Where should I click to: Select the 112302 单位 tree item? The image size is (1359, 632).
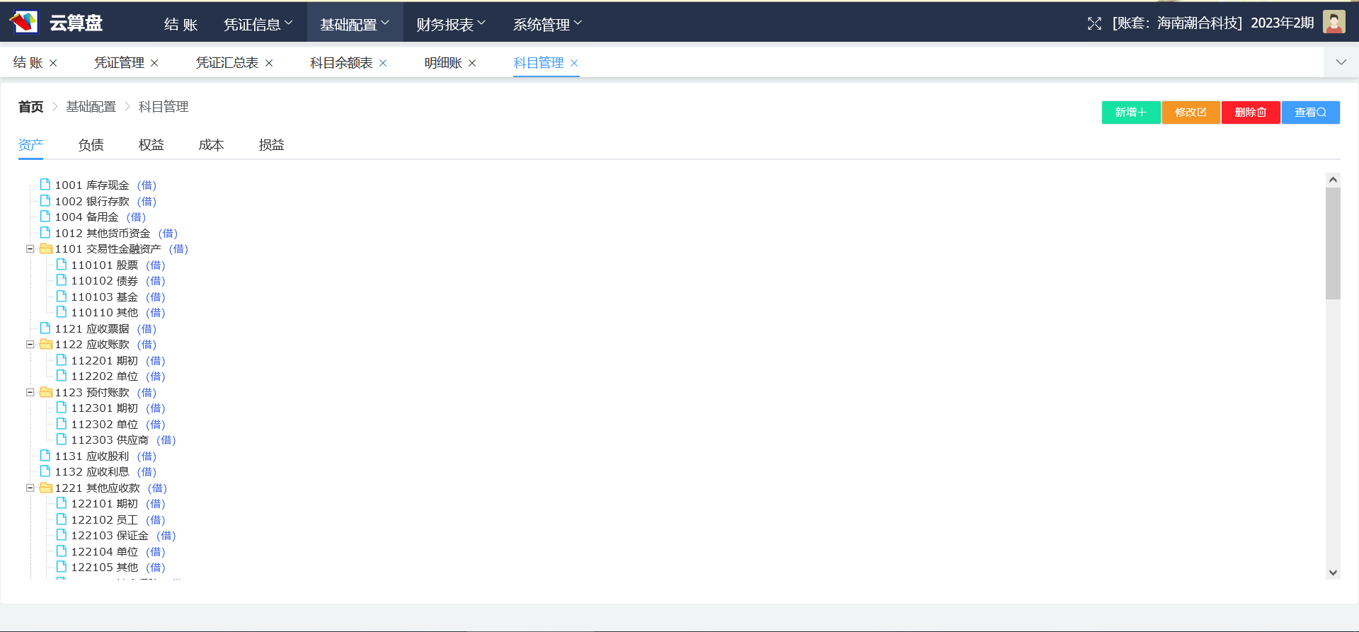point(117,425)
